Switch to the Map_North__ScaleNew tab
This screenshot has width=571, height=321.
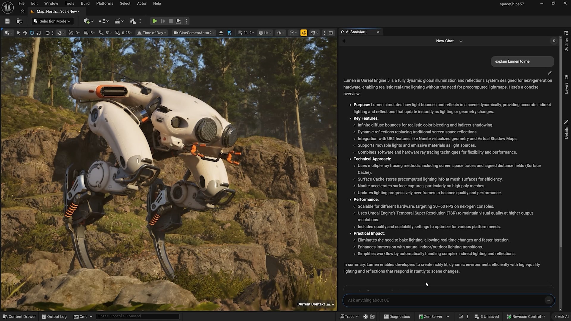click(57, 11)
